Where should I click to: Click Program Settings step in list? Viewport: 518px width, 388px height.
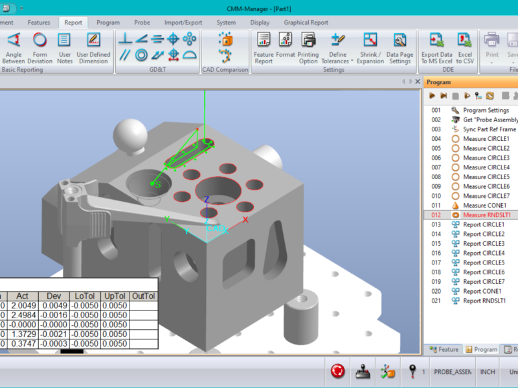click(486, 110)
